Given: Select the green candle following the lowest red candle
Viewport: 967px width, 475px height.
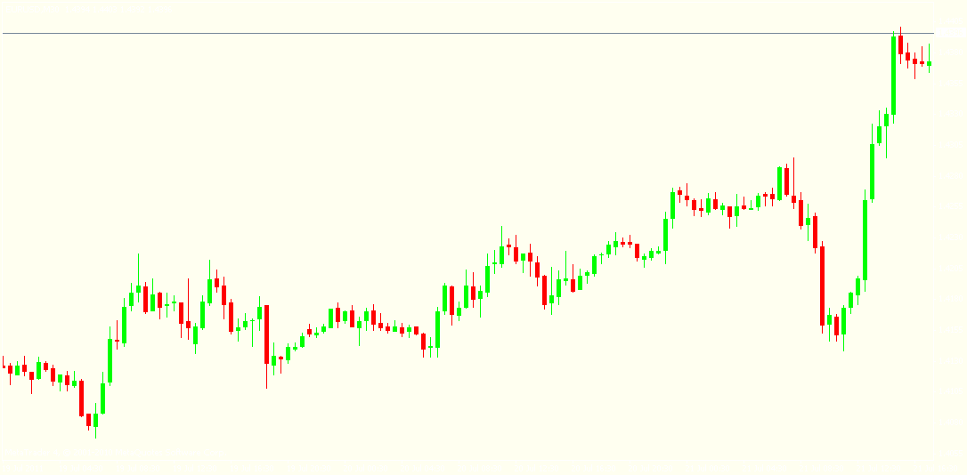Looking at the screenshot, I should tap(96, 422).
